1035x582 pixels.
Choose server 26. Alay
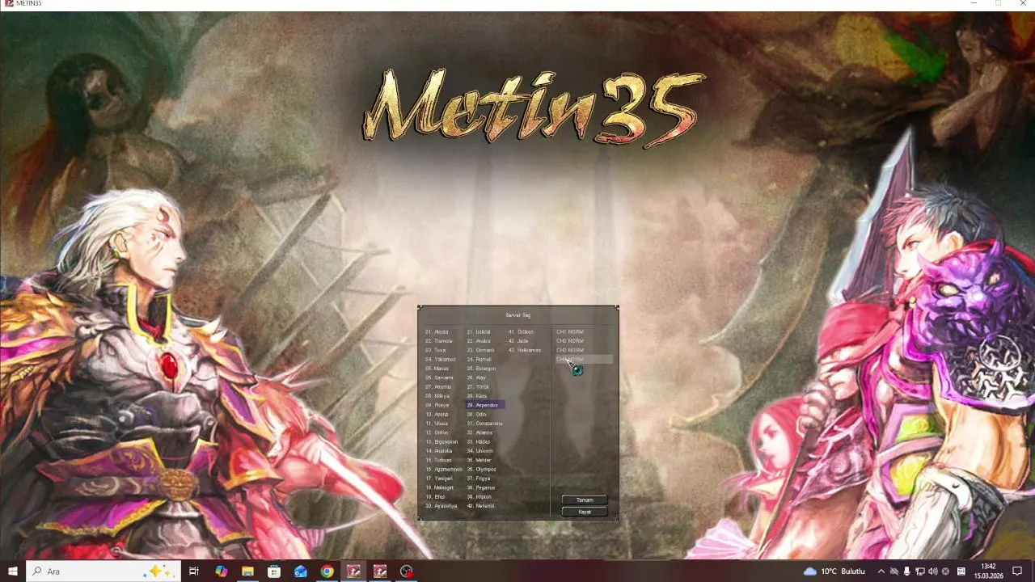click(x=476, y=377)
